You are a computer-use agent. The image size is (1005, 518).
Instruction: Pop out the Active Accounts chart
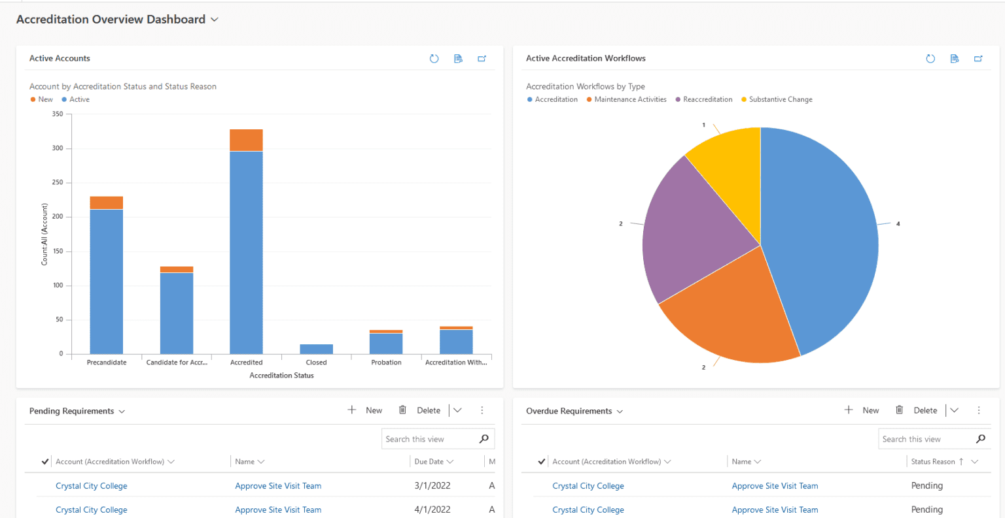[482, 58]
